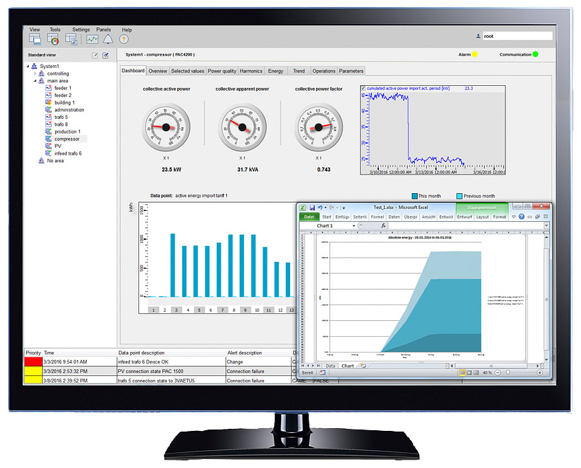Collapse the main area tree node
The width and height of the screenshot is (581, 468).
pos(34,80)
